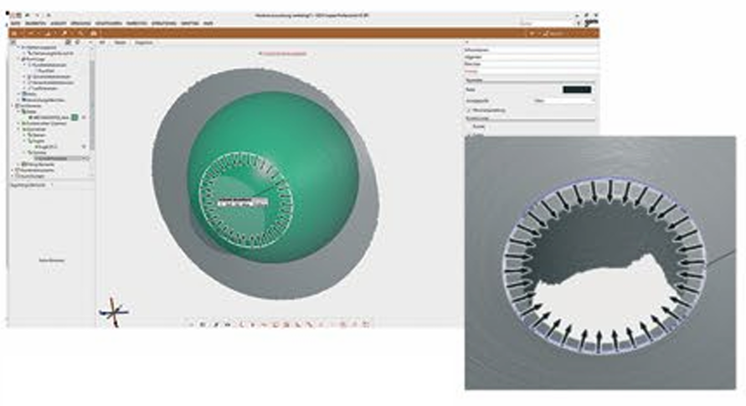Screen dimensions: 746x406
Task: Click the first icon in the orange toolbar
Action: click(14, 33)
